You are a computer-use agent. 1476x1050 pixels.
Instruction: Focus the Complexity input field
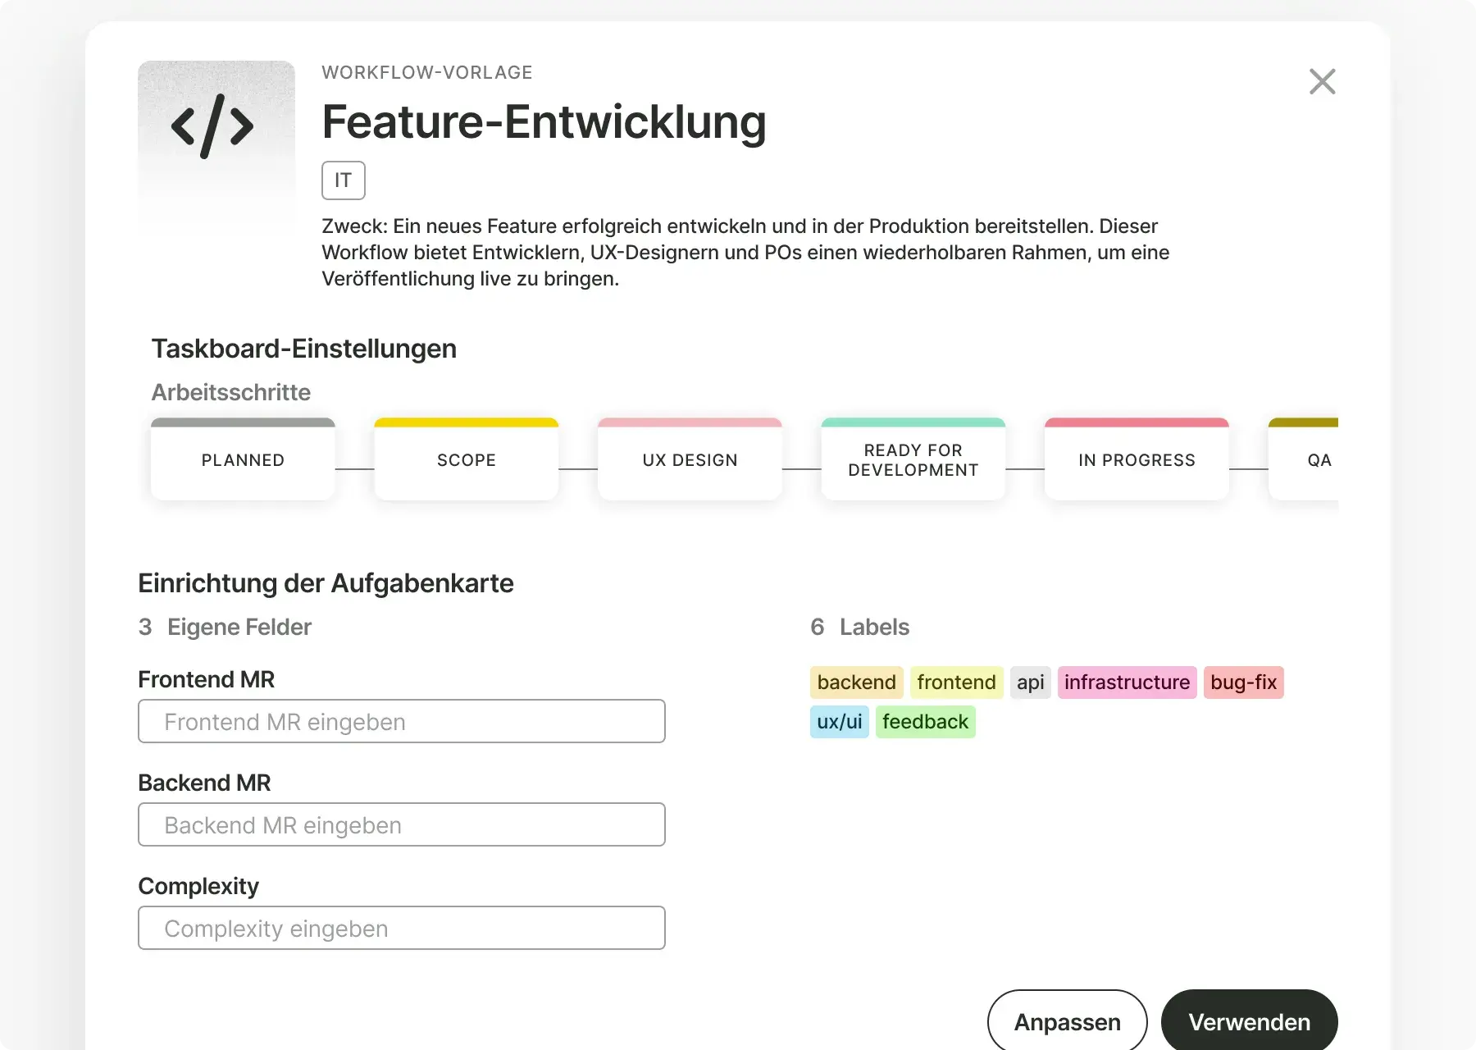[401, 929]
